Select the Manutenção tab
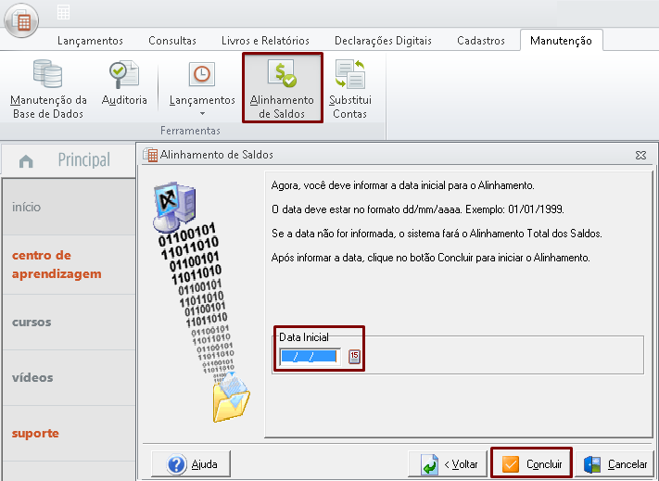 (561, 41)
